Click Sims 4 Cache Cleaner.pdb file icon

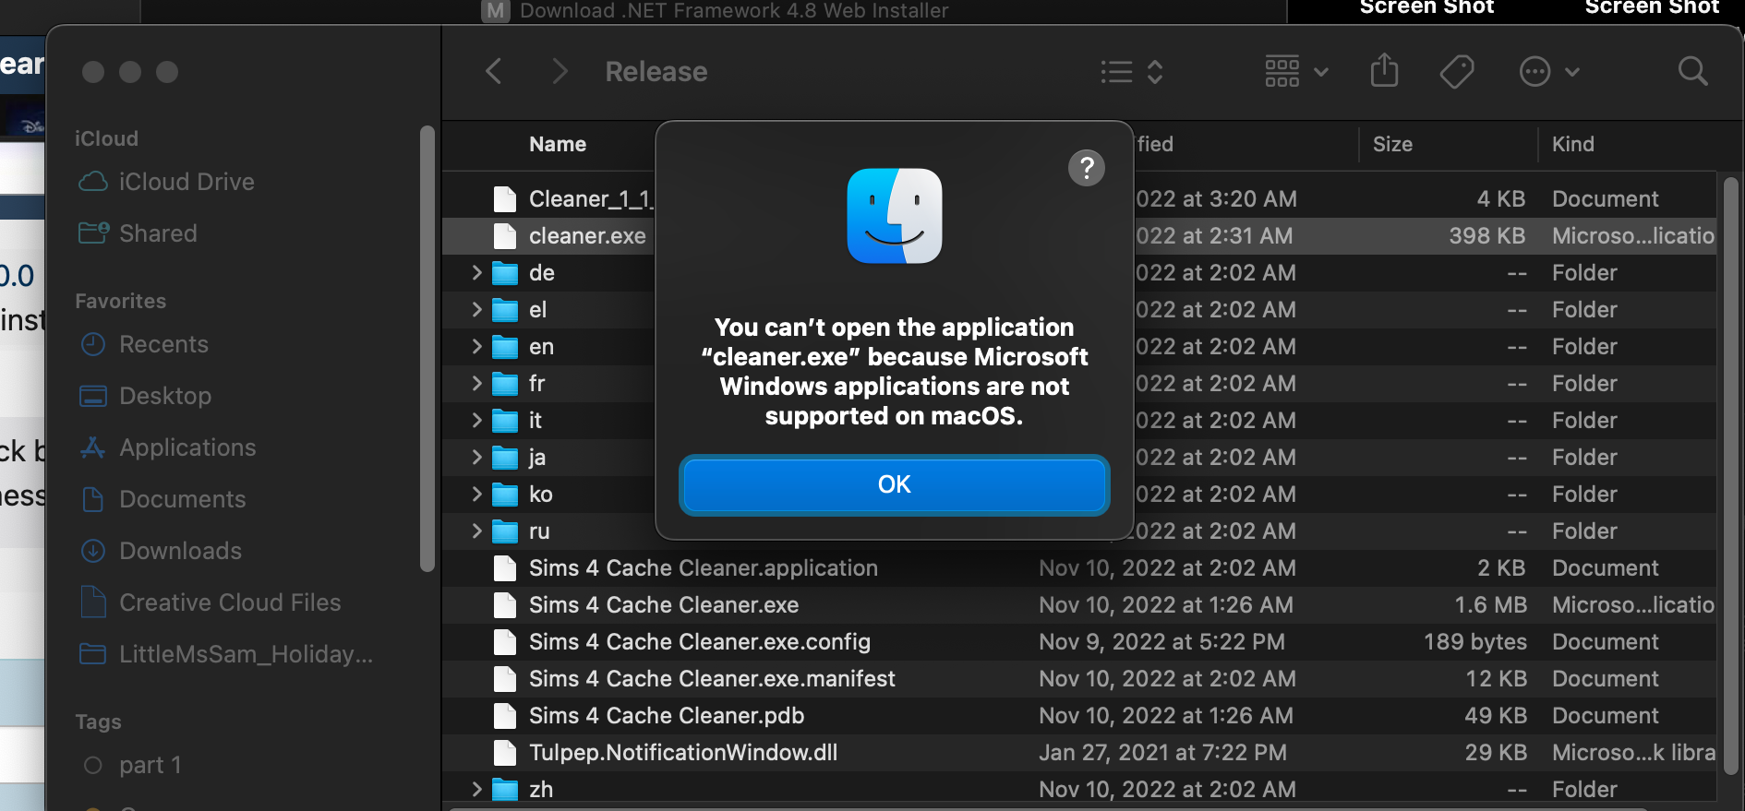505,716
